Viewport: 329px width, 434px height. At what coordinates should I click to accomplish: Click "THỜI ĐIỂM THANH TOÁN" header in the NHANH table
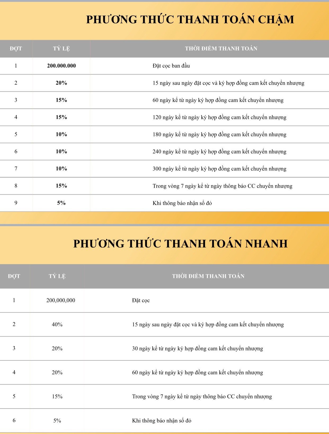[x=208, y=276]
